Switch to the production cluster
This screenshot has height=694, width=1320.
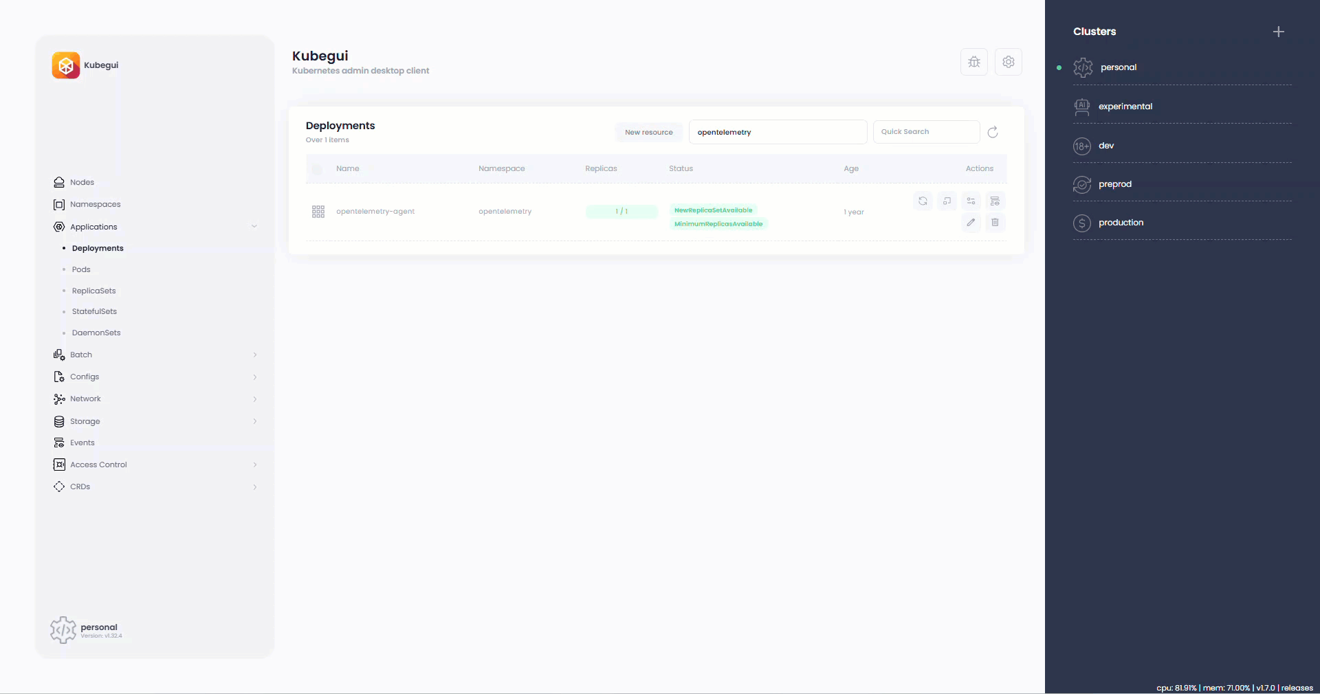tap(1121, 223)
